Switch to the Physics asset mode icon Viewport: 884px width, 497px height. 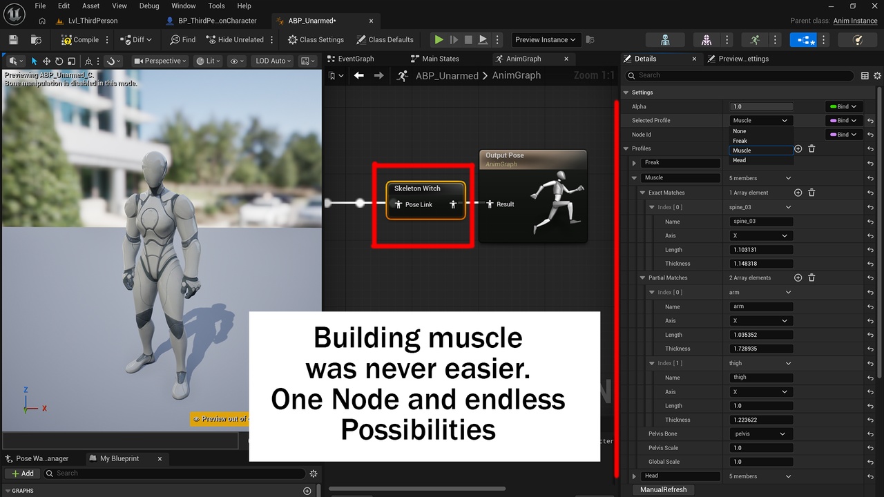tap(858, 40)
